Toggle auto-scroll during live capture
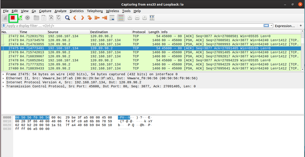Viewport: 305px width, 157px height. click(112, 18)
